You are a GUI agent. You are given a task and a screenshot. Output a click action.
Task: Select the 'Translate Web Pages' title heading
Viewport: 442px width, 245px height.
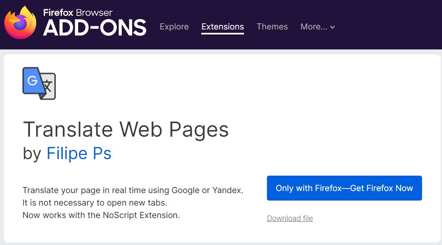[x=126, y=129]
